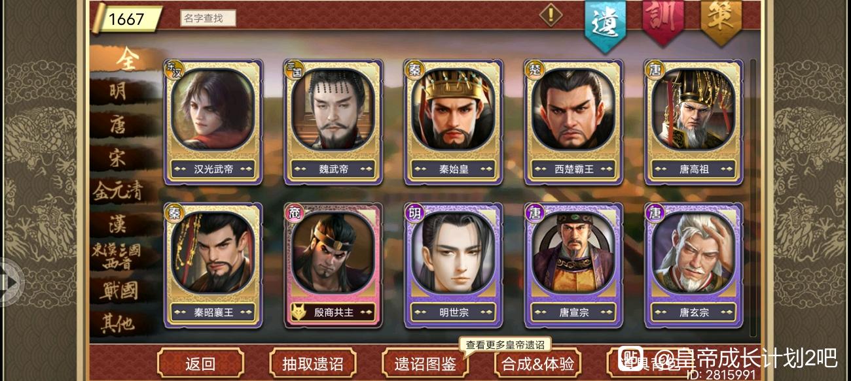Select the 全 category tab
The image size is (851, 381).
(x=124, y=59)
